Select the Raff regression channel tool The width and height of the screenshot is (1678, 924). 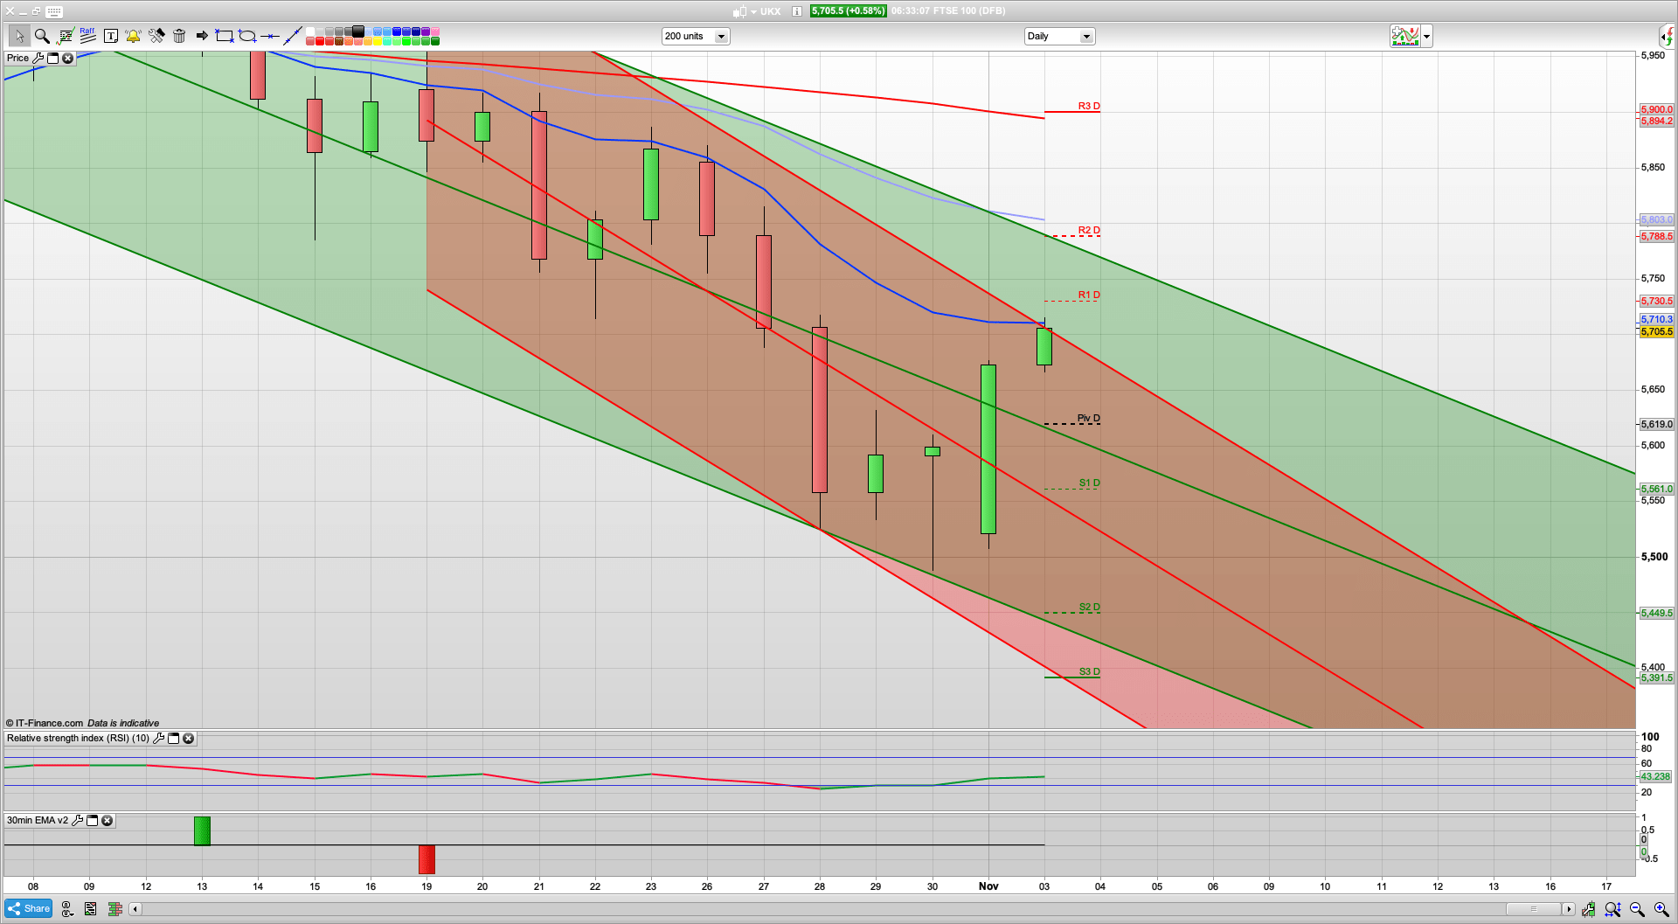87,36
